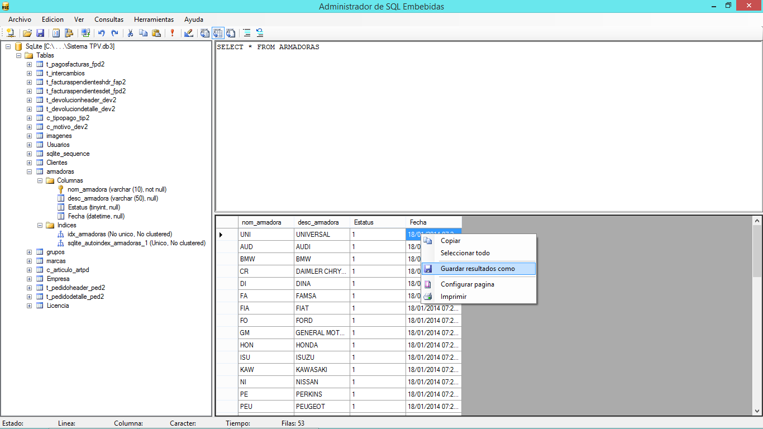Viewport: 763px width, 429px height.
Task: Click the open file folder icon
Action: coord(27,33)
